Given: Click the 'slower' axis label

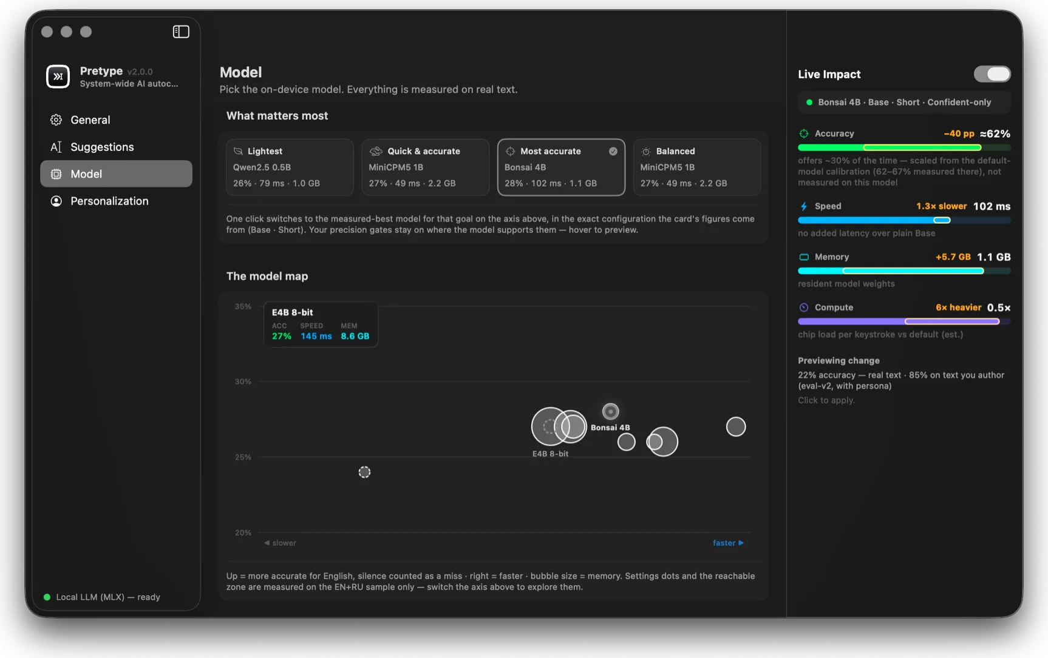Looking at the screenshot, I should 280,543.
